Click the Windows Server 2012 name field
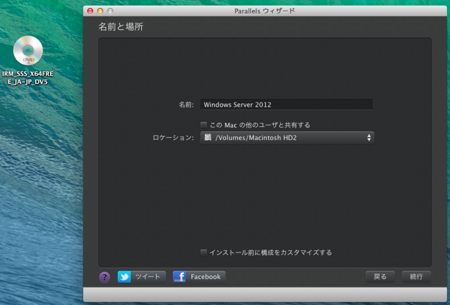The width and height of the screenshot is (450, 305). point(286,104)
